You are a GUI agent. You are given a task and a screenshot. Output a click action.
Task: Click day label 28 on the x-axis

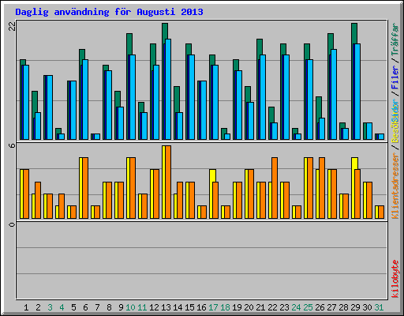(x=343, y=307)
